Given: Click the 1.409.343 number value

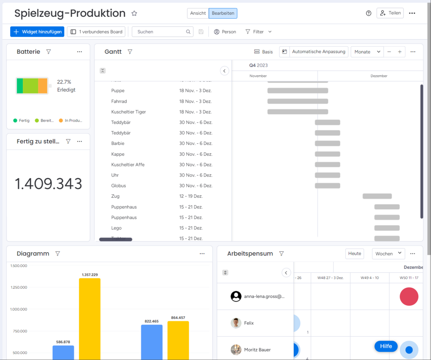Looking at the screenshot, I should click(x=48, y=183).
